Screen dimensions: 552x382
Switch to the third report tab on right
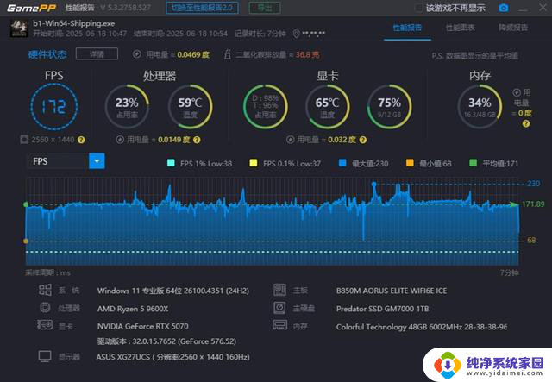pyautogui.click(x=513, y=28)
